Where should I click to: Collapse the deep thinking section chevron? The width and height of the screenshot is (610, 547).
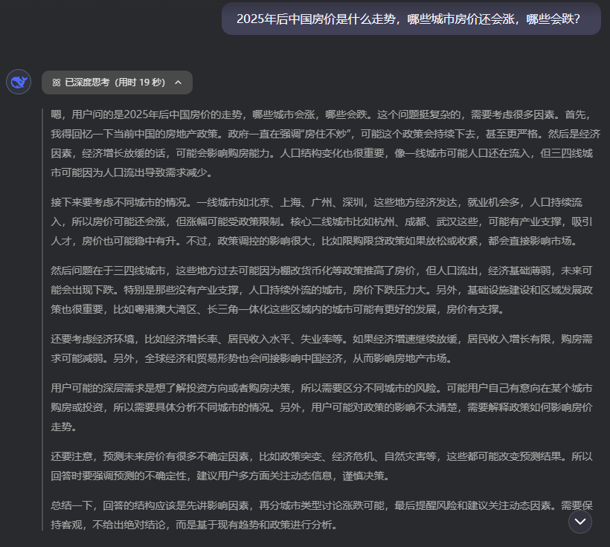pyautogui.click(x=179, y=82)
